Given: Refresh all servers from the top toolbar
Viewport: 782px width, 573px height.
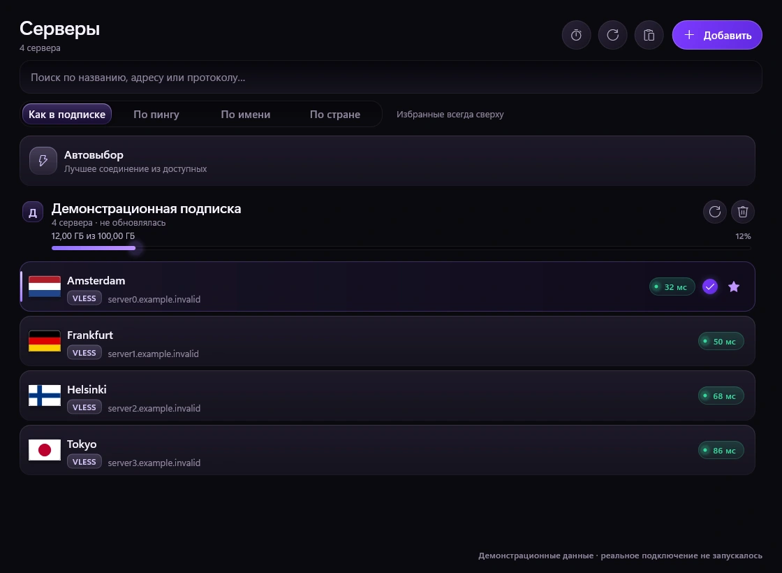Looking at the screenshot, I should pos(612,35).
